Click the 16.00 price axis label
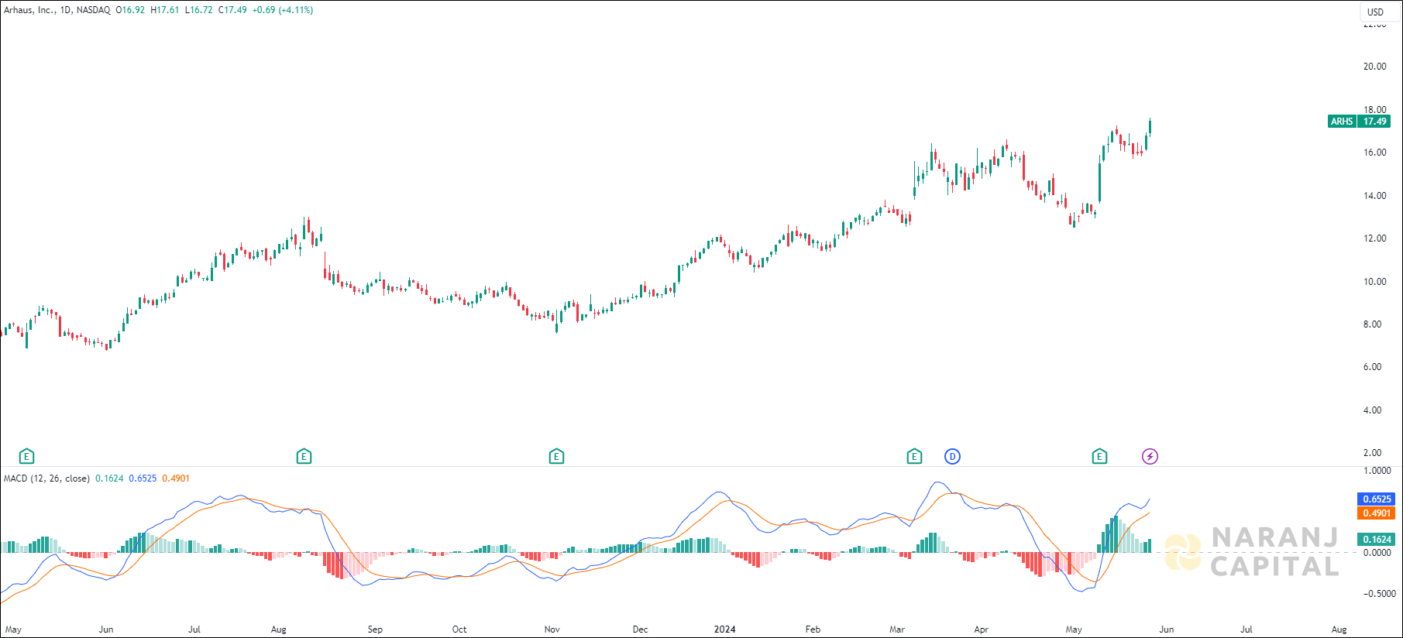The width and height of the screenshot is (1403, 638). (x=1375, y=153)
